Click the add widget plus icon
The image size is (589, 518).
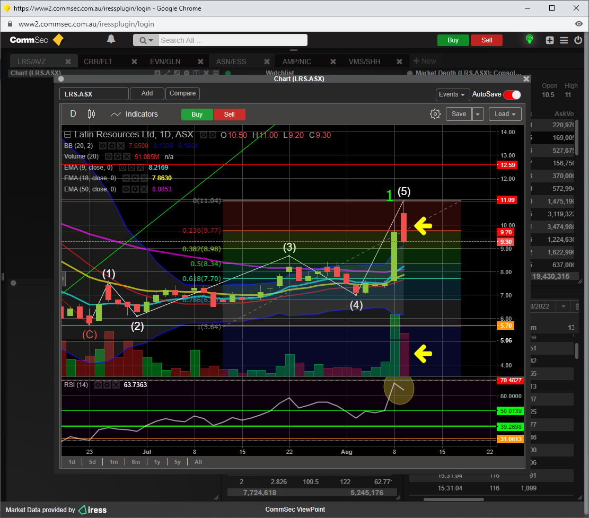(x=550, y=40)
